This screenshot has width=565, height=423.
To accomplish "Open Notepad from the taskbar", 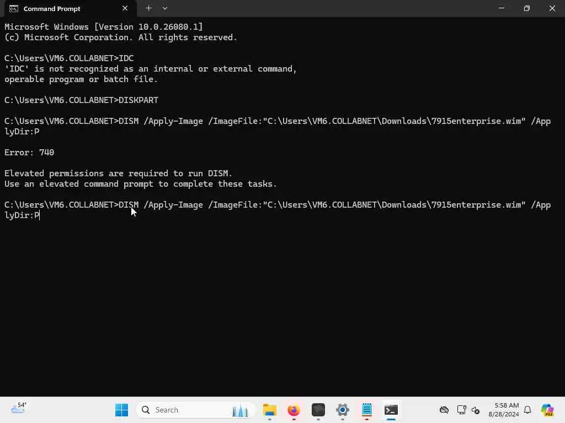I will 367,410.
